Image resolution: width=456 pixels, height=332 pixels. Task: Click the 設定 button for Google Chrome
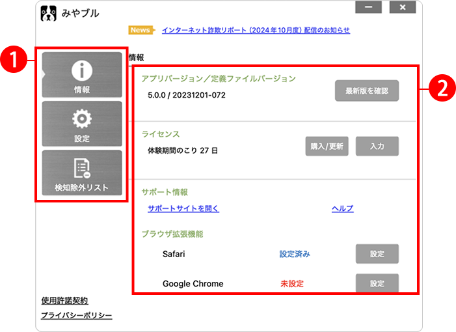tap(377, 283)
